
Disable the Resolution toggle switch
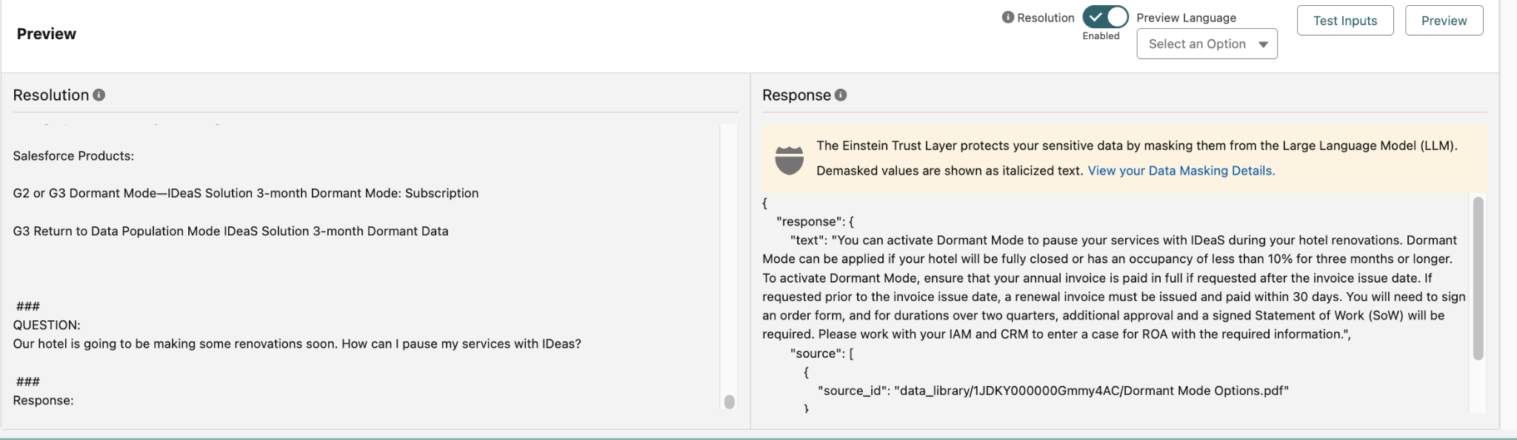pyautogui.click(x=1105, y=17)
